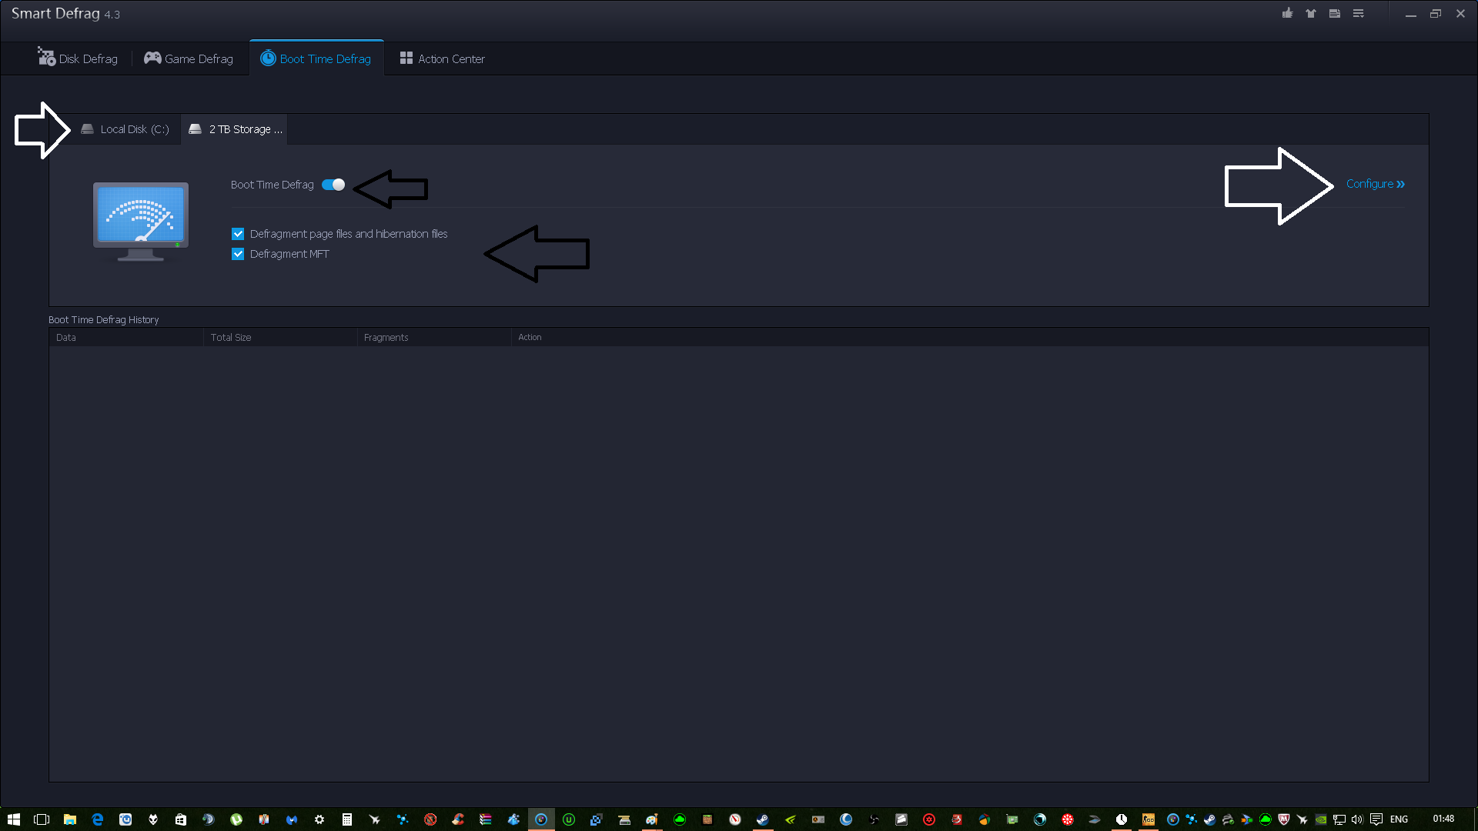The width and height of the screenshot is (1478, 831).
Task: Uncheck the Defragment MFT checkbox
Action: [238, 254]
